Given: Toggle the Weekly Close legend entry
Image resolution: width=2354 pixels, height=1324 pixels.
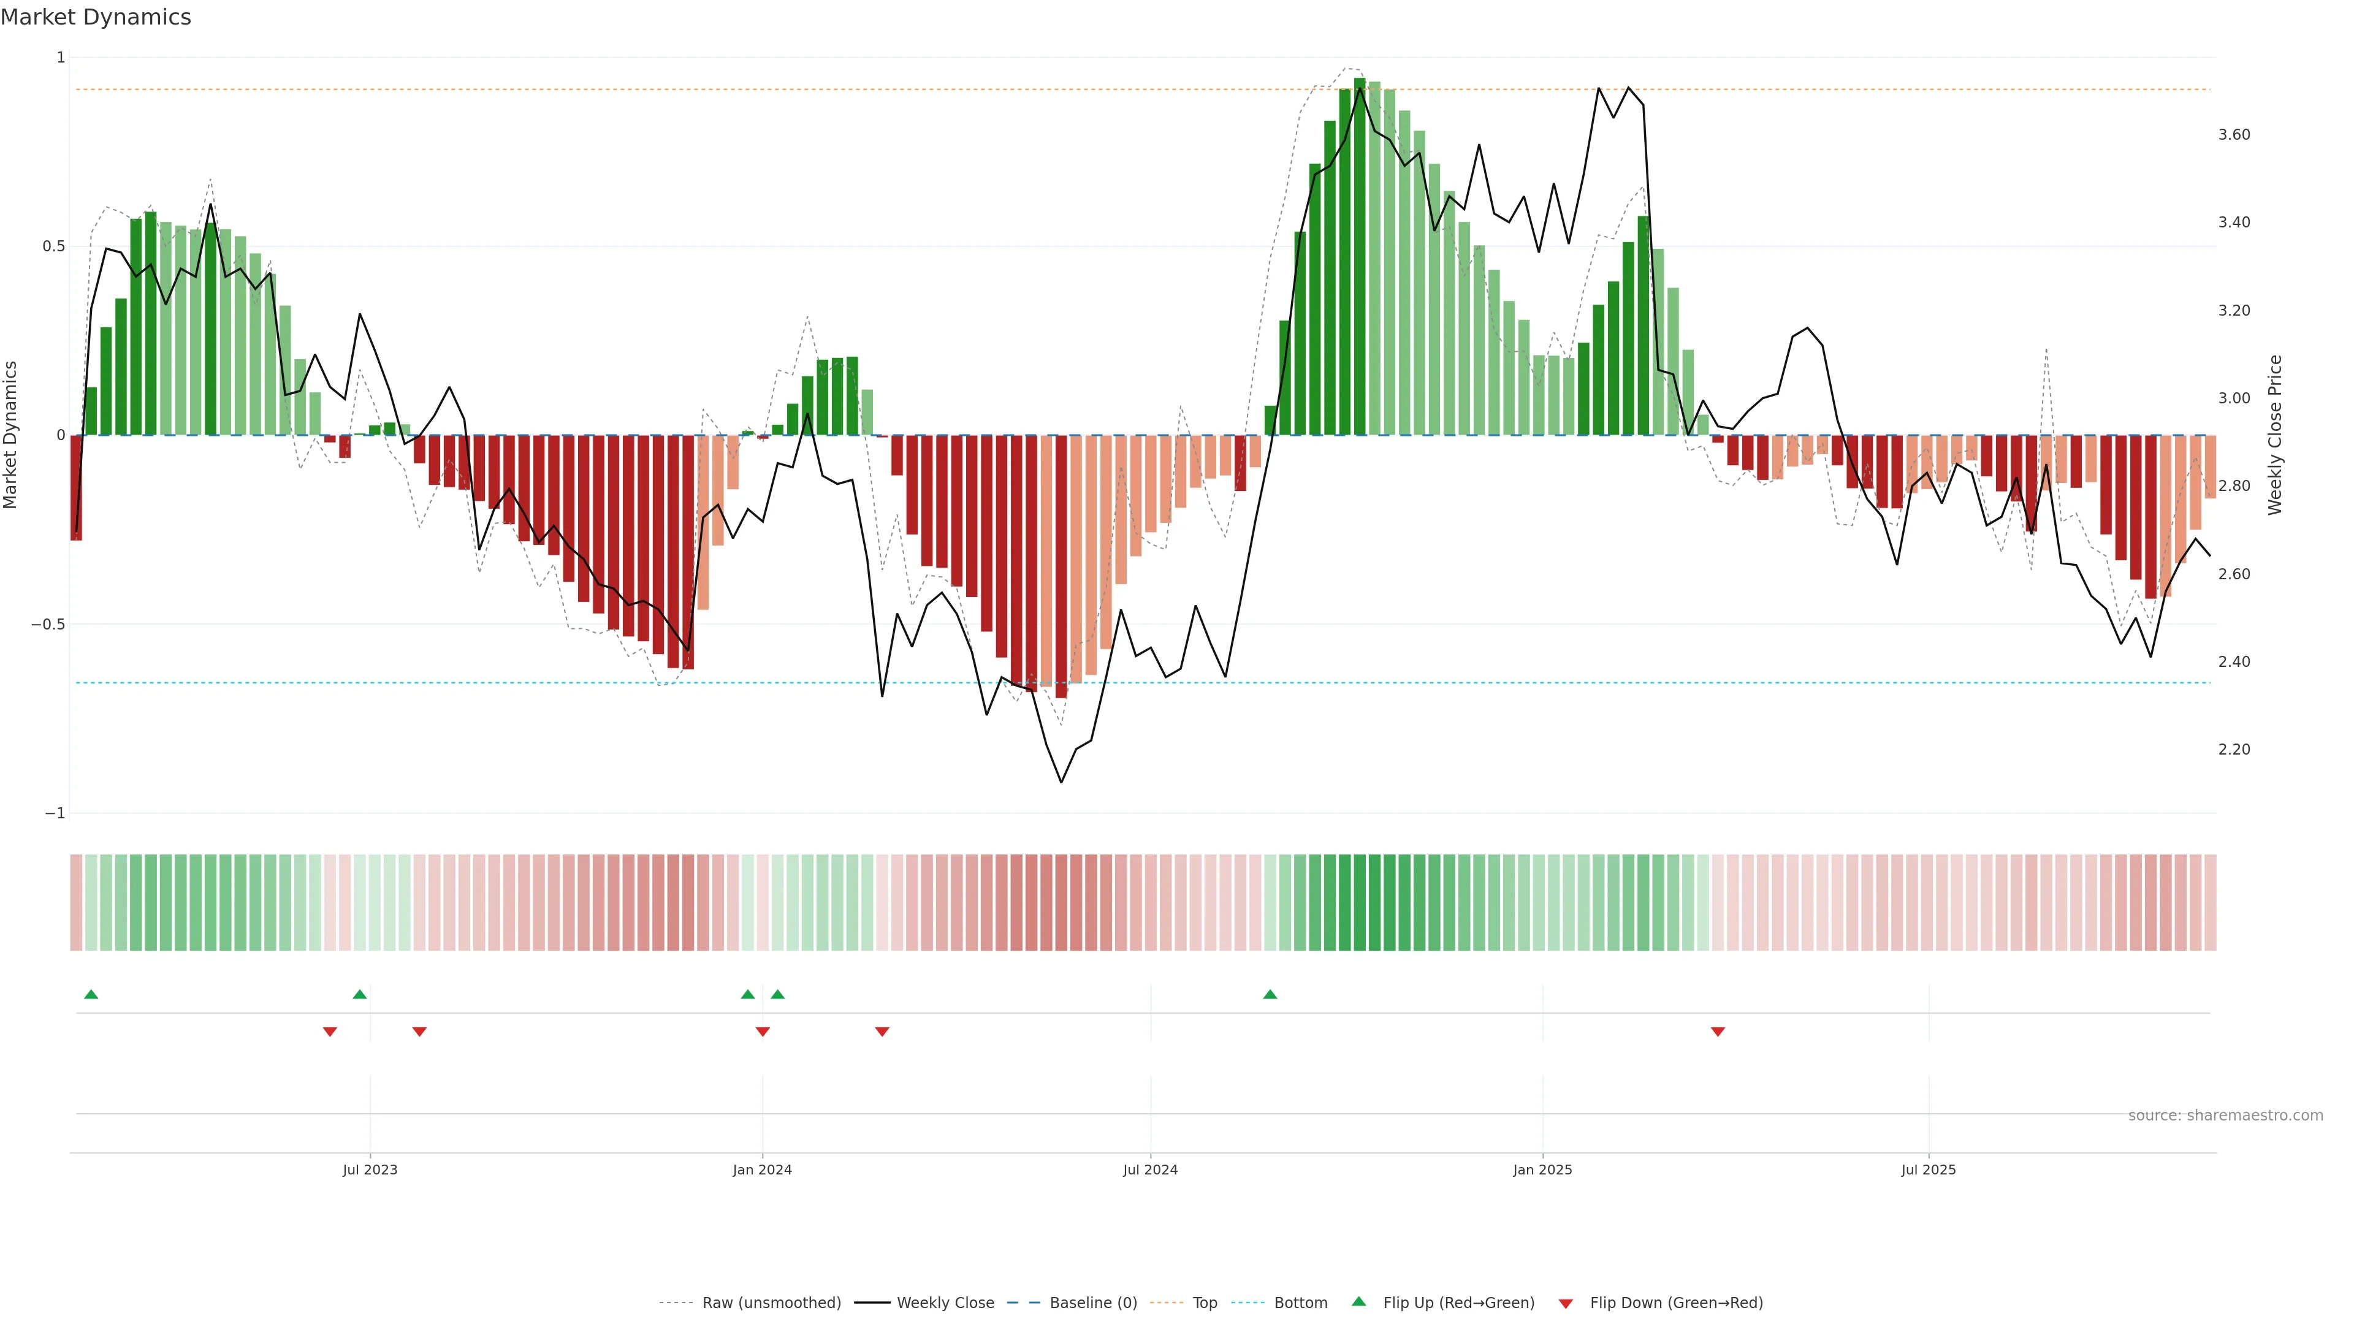Looking at the screenshot, I should click(x=945, y=1303).
